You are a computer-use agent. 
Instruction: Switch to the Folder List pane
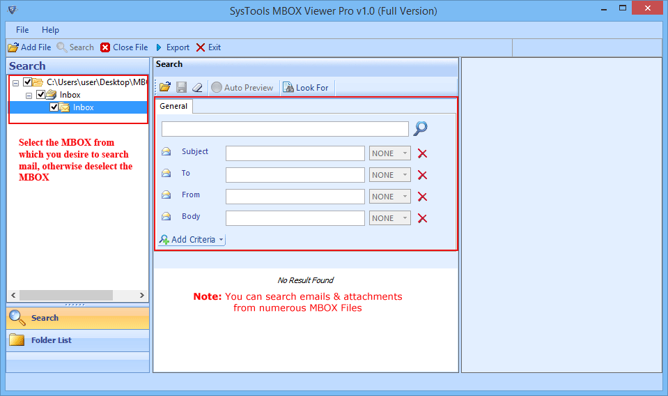tap(78, 340)
